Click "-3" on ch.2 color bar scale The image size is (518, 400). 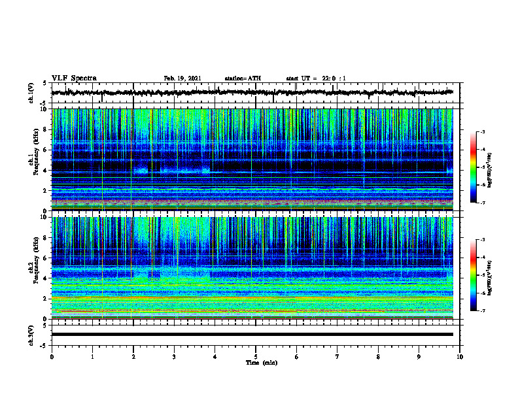pos(483,240)
